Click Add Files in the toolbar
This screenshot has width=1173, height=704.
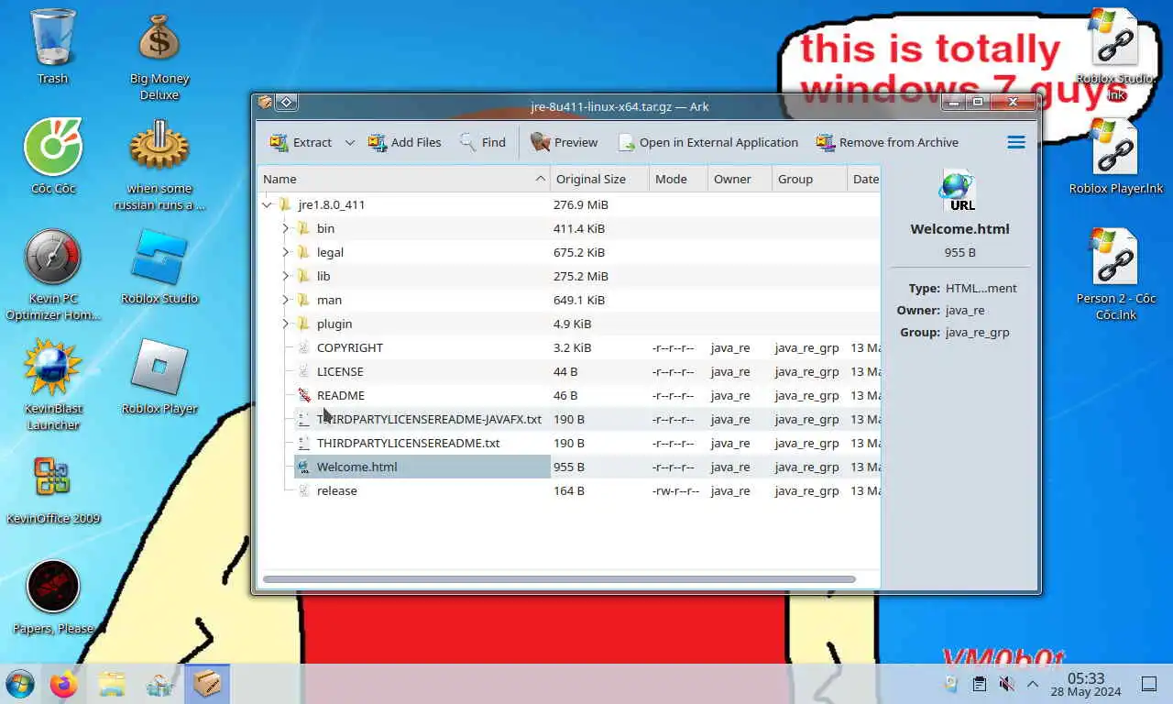pyautogui.click(x=404, y=142)
